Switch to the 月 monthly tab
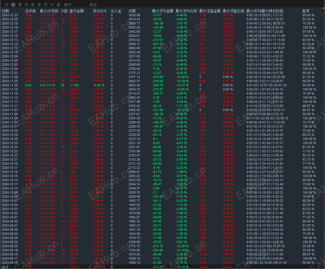The height and width of the screenshot is (269, 325). point(26,5)
